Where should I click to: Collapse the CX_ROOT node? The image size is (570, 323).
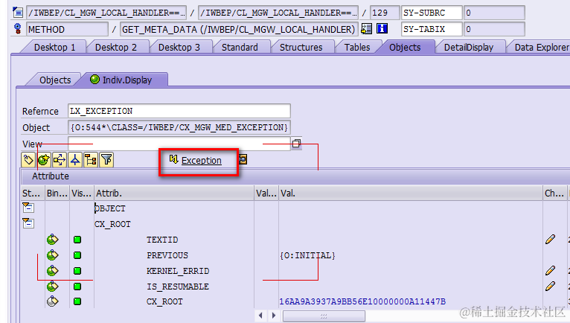pyautogui.click(x=28, y=223)
